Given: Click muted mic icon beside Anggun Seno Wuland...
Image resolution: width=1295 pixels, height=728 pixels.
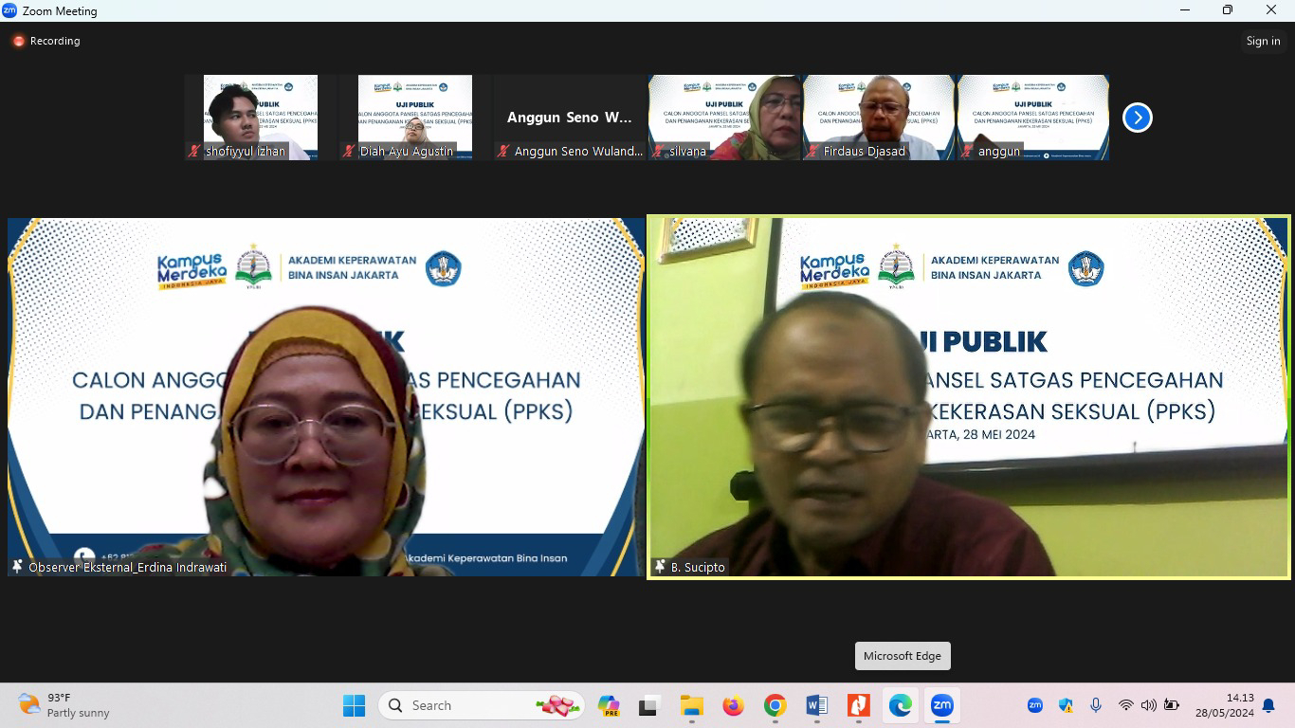Looking at the screenshot, I should [503, 152].
